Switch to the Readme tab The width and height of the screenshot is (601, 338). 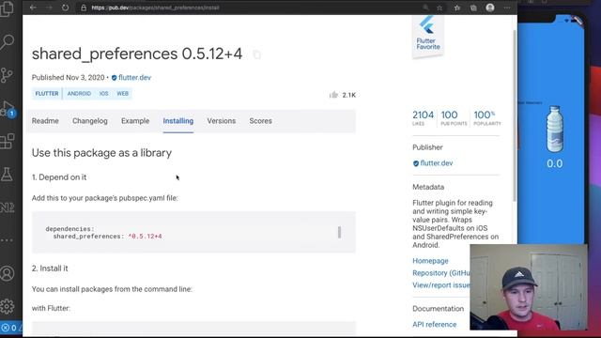45,121
